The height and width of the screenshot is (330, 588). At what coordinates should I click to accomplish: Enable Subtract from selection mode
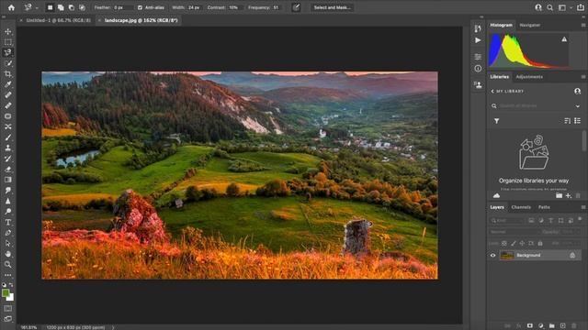coord(72,7)
